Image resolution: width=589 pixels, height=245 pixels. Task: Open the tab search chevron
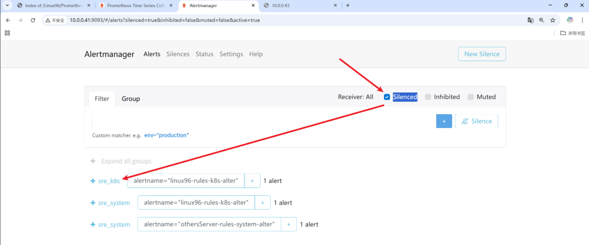(x=7, y=5)
